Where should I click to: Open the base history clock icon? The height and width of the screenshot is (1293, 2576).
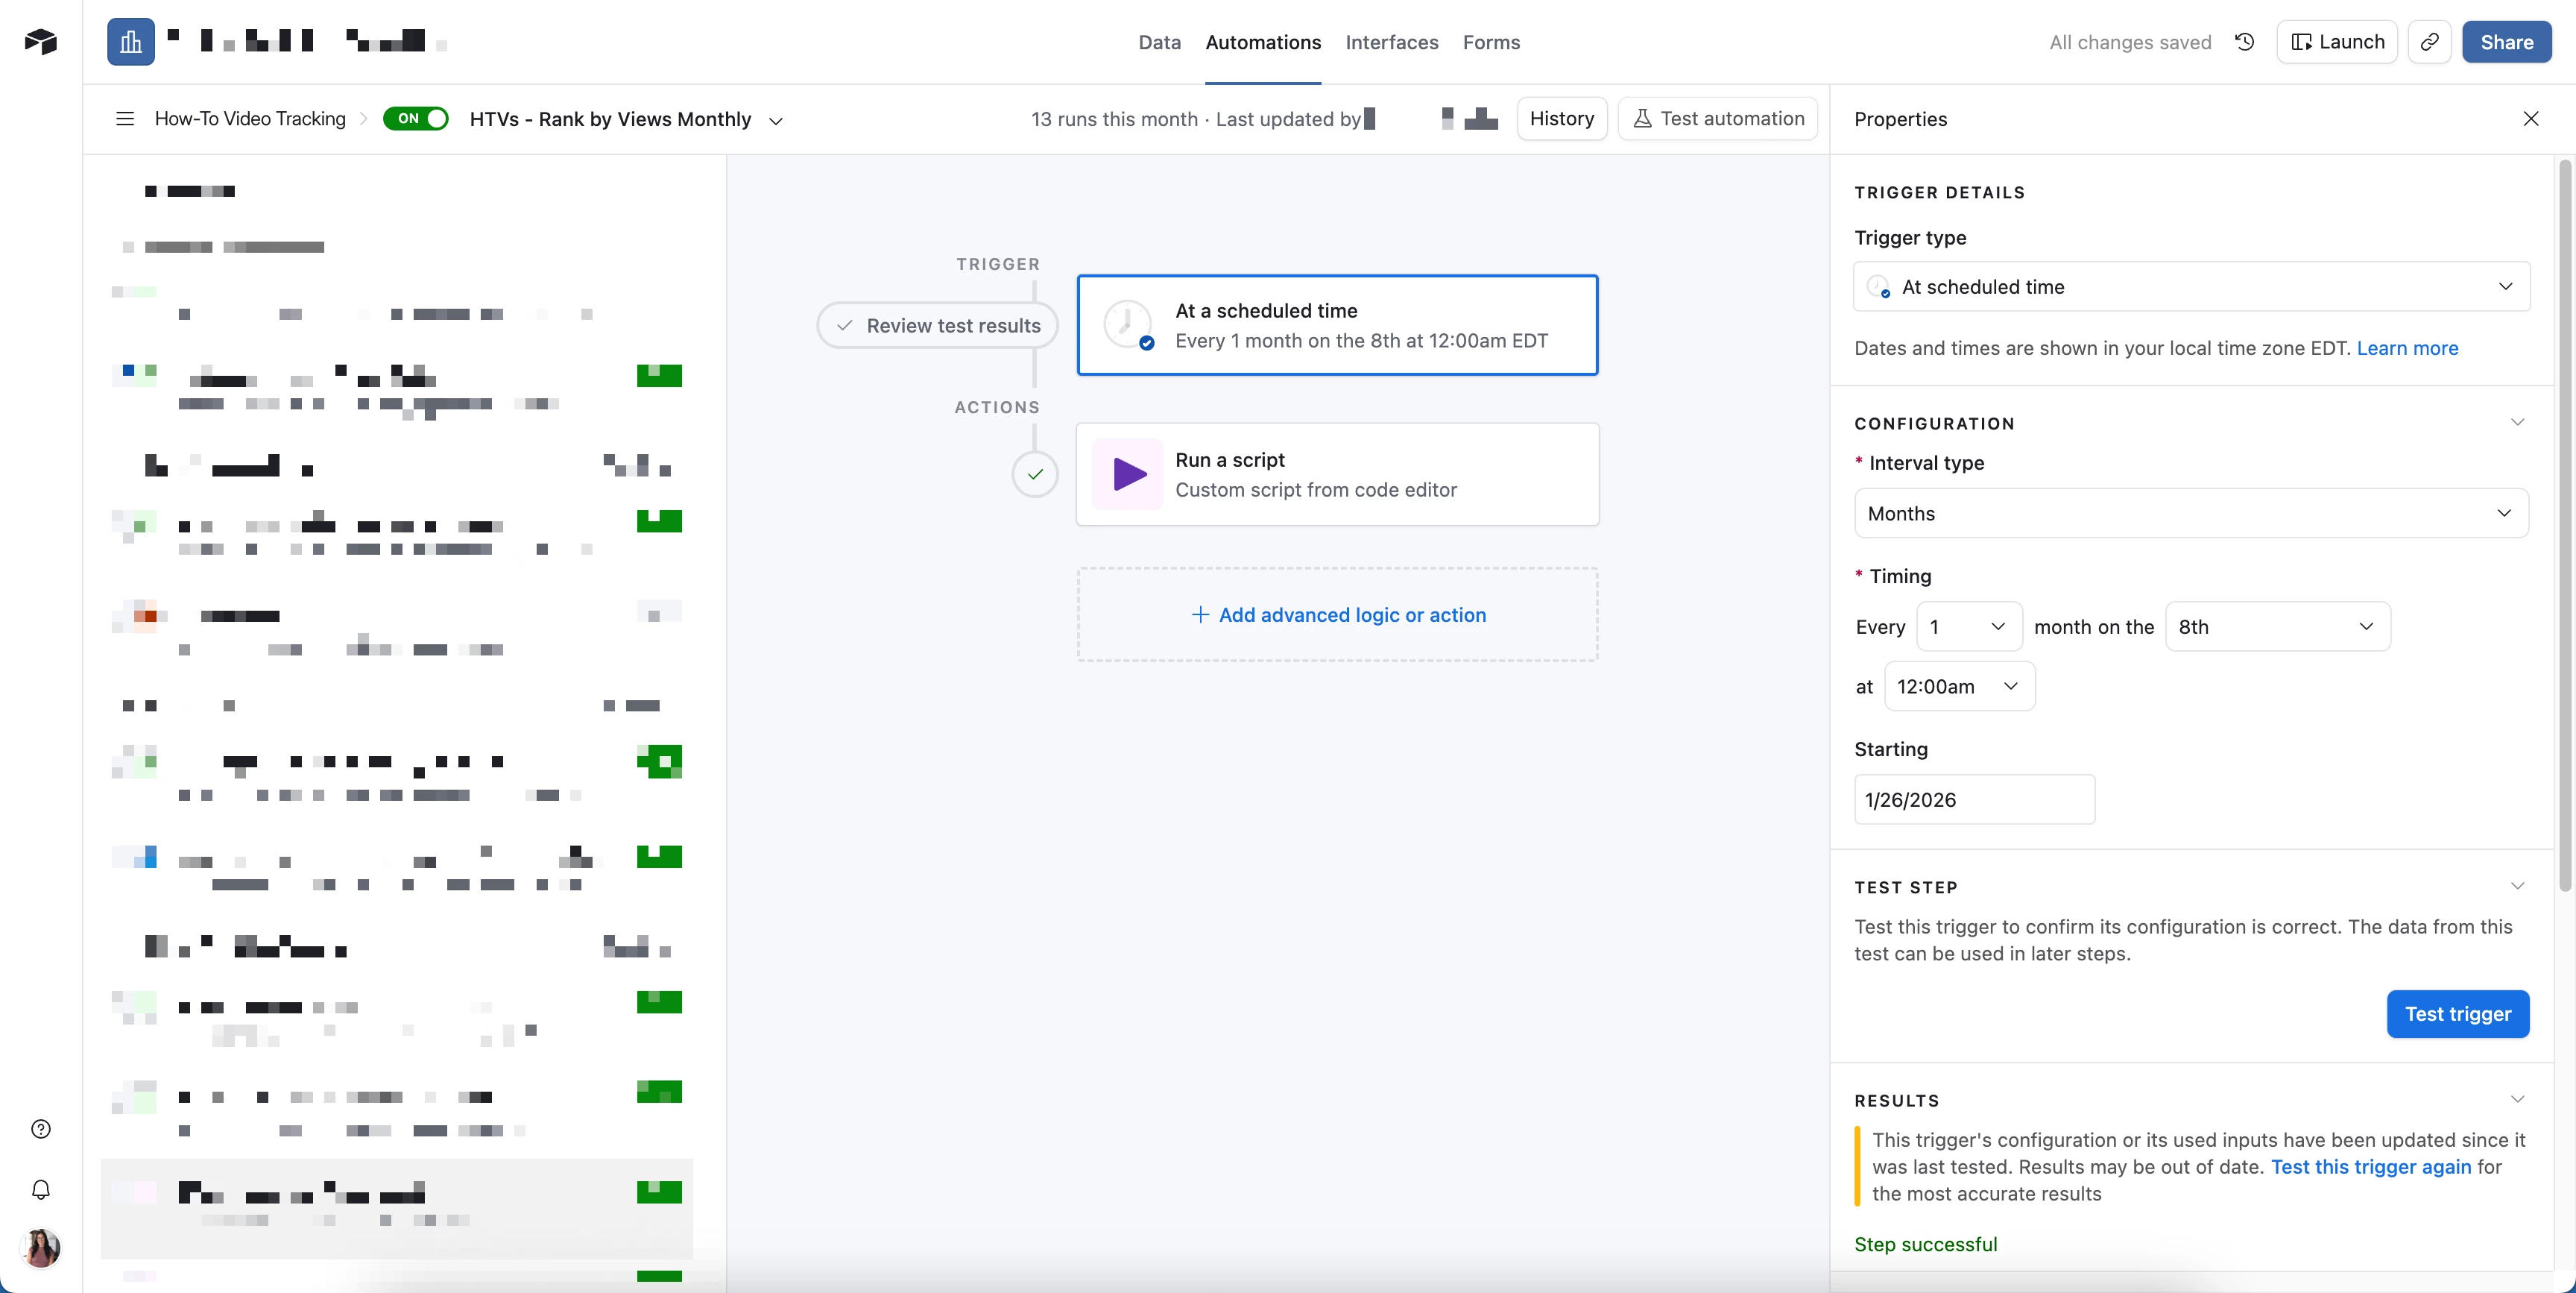2244,42
